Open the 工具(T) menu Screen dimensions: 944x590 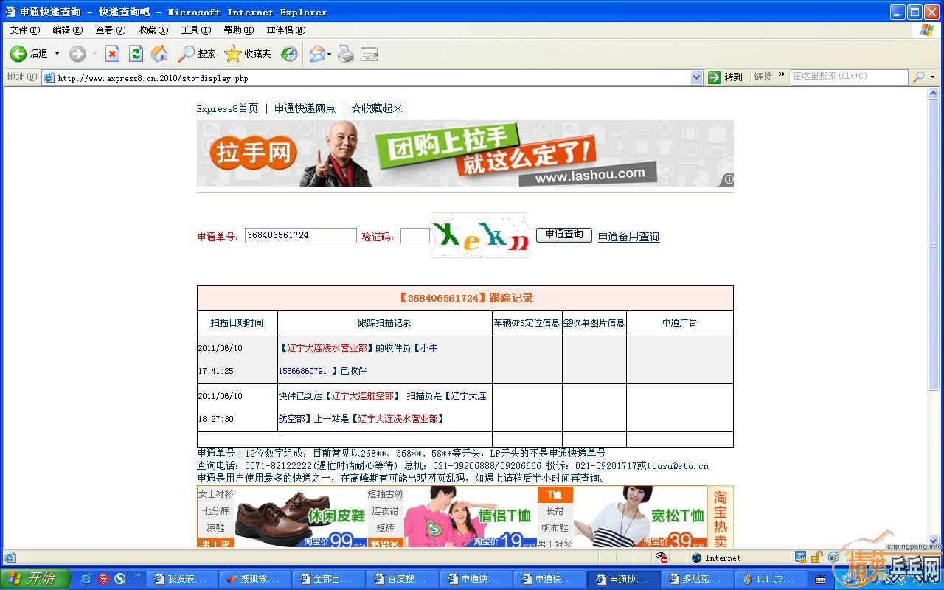click(x=196, y=30)
